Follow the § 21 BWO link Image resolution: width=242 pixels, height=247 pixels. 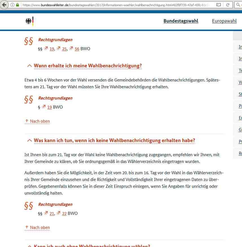coord(52,213)
